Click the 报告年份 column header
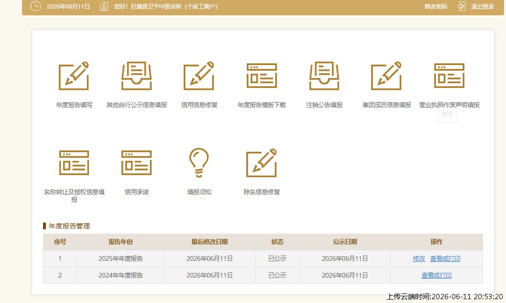The width and height of the screenshot is (506, 303). pyautogui.click(x=121, y=242)
